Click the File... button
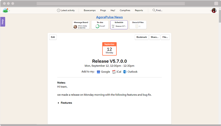Image resolution: width=221 pixels, height=126 pixels. [x=165, y=37]
